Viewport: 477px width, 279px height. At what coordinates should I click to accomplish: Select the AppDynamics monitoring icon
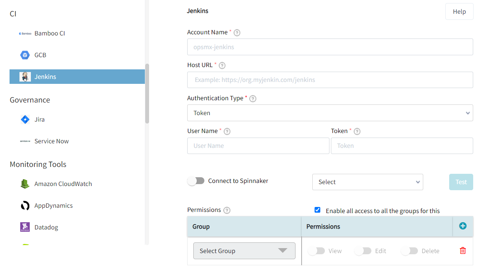[24, 205]
